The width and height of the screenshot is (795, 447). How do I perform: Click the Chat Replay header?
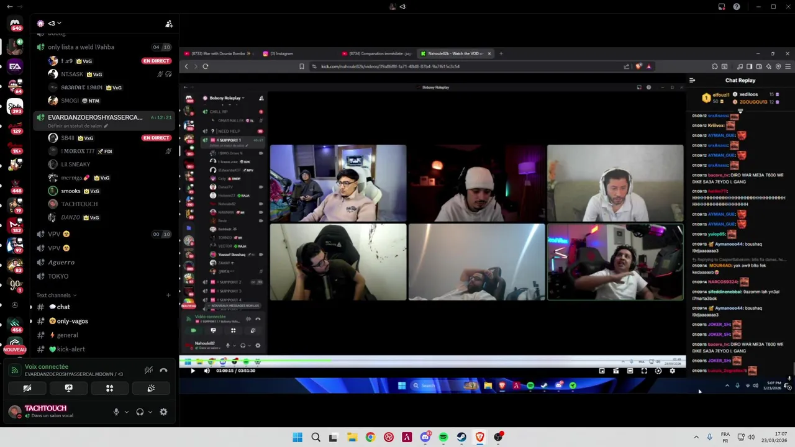740,80
